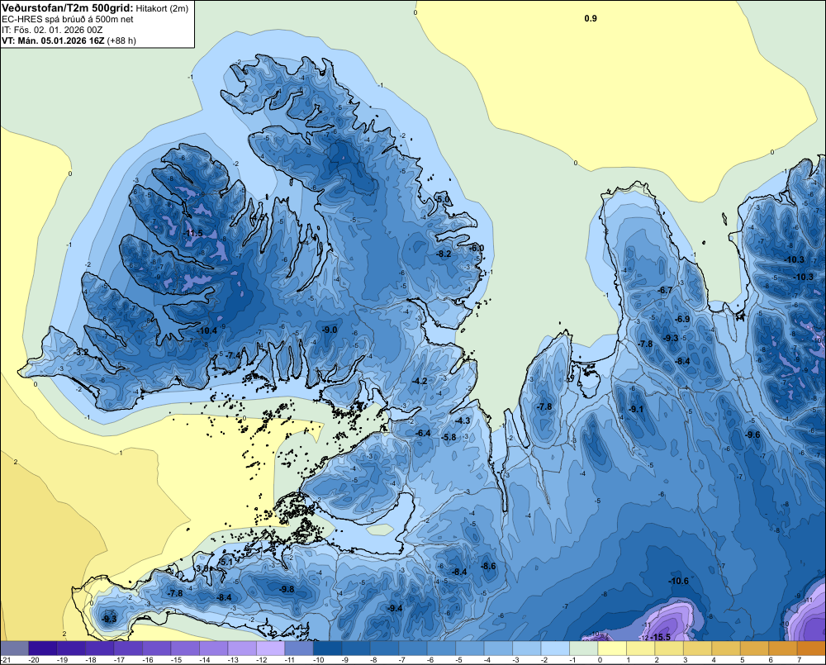Click the -10.4 temperature value
The height and width of the screenshot is (665, 826).
pos(207,331)
